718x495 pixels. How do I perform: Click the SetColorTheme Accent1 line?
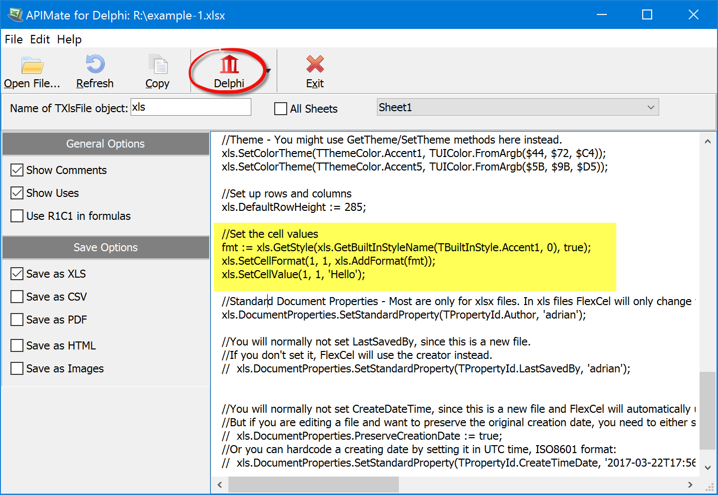414,153
